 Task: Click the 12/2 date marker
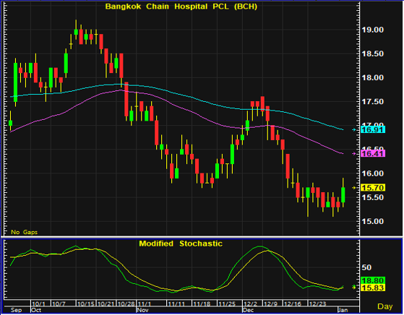(x=250, y=304)
